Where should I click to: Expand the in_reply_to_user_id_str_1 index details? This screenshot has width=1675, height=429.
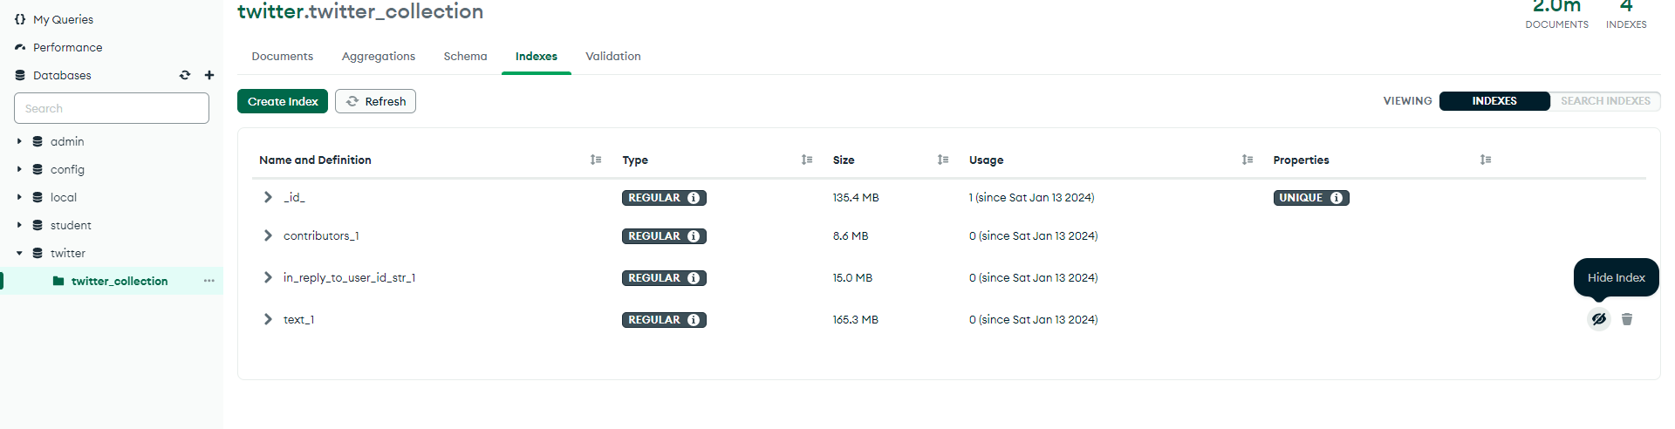coord(268,277)
